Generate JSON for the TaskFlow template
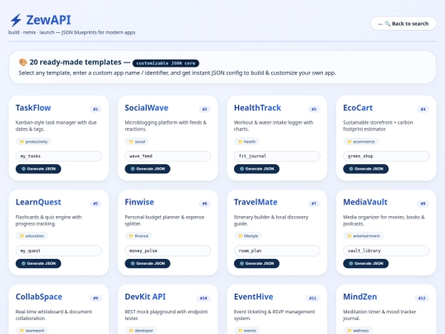445x334 pixels. 38,169
